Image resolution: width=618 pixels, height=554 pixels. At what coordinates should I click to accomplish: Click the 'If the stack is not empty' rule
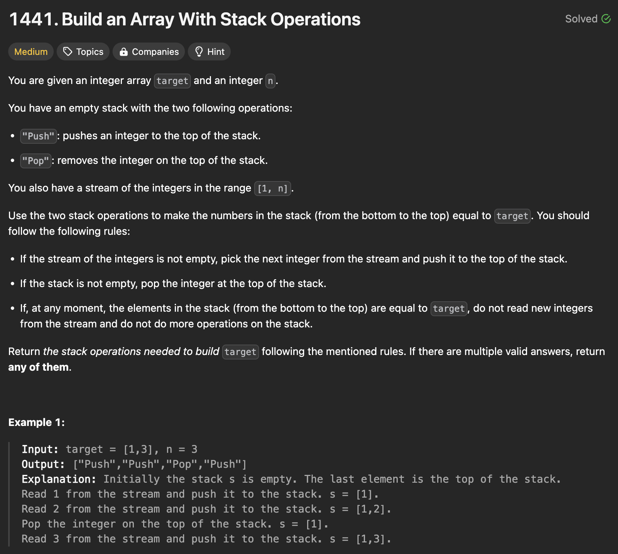[x=173, y=284]
